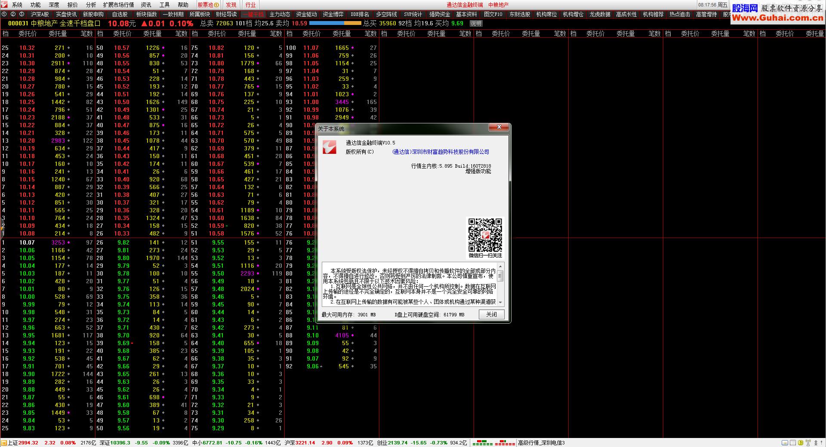The image size is (826, 447).
Task: Switch to 东财选股 tab
Action: pyautogui.click(x=520, y=14)
